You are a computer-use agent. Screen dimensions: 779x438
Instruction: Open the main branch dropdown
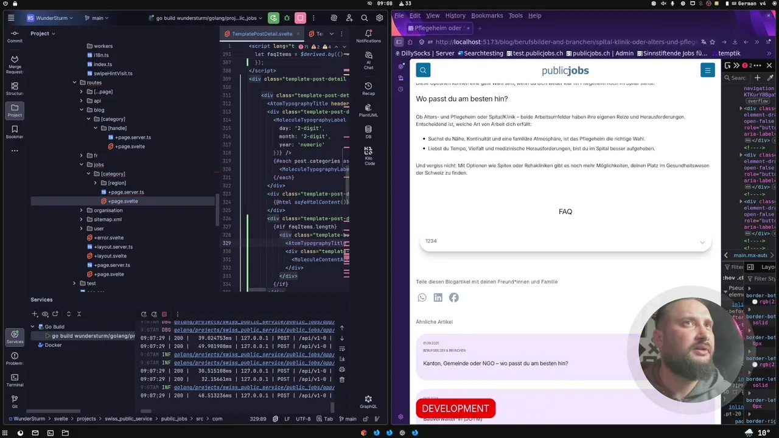click(97, 18)
